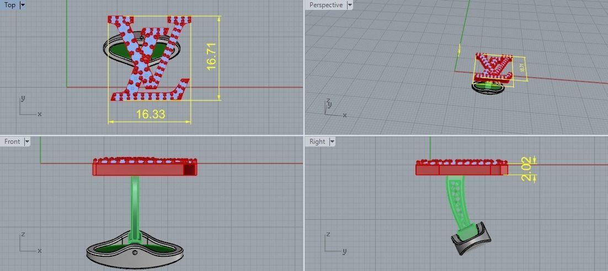Click the red plate in Front view
This screenshot has height=271, width=608.
tap(145, 169)
